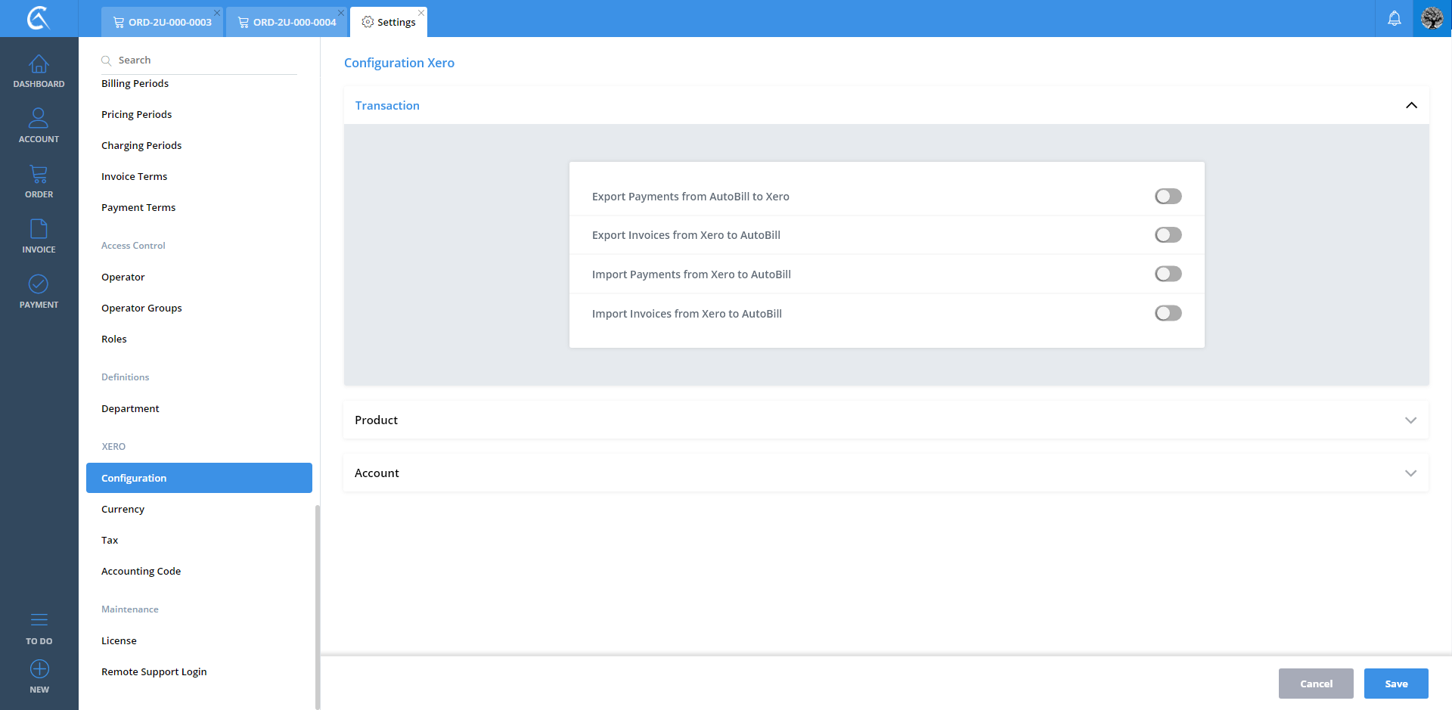Viewport: 1452px width, 710px height.
Task: Open the To Do list icon
Action: [39, 621]
